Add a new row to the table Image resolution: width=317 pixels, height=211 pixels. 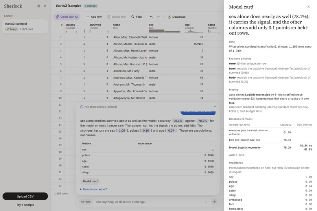[x=94, y=17]
